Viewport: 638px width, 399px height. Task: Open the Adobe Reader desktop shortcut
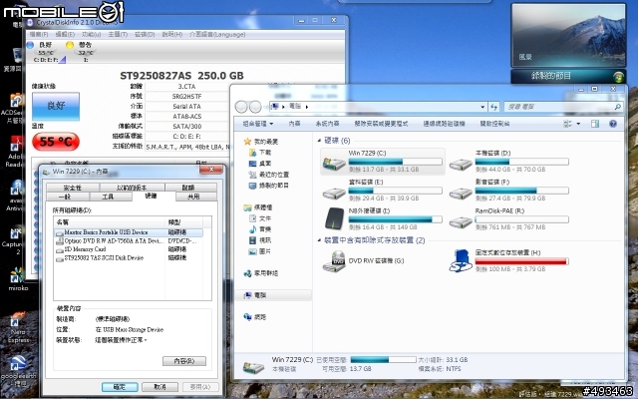[x=15, y=152]
